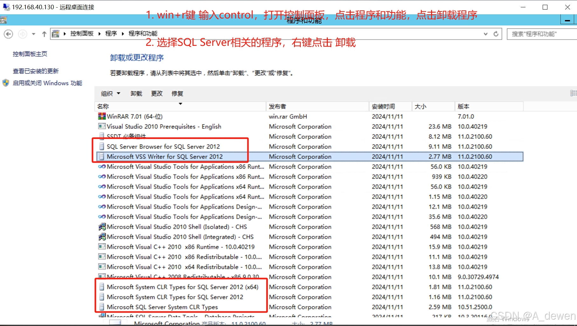Click CLR Types for SQL Server 2012 (x64) icon
The image size is (577, 326).
click(102, 287)
